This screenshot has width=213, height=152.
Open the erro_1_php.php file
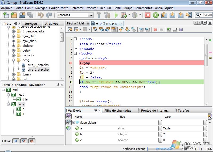[38, 65]
